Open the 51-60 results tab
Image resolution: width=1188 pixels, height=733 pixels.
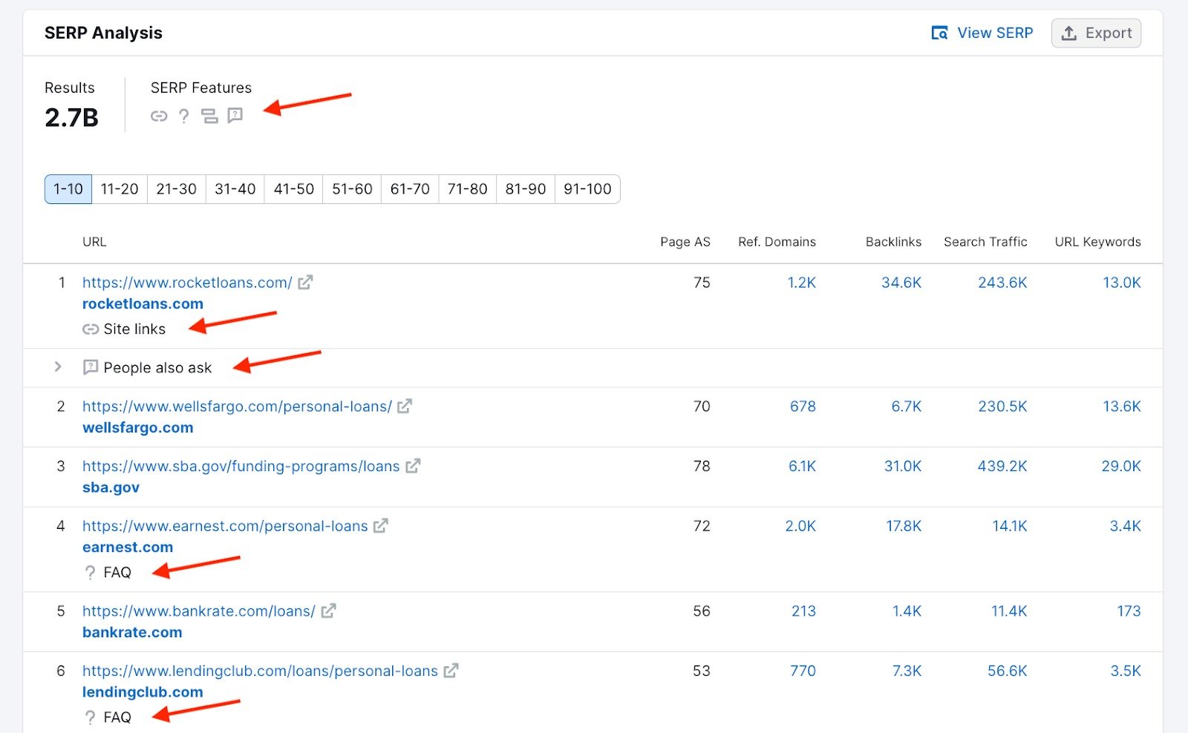[x=351, y=189]
